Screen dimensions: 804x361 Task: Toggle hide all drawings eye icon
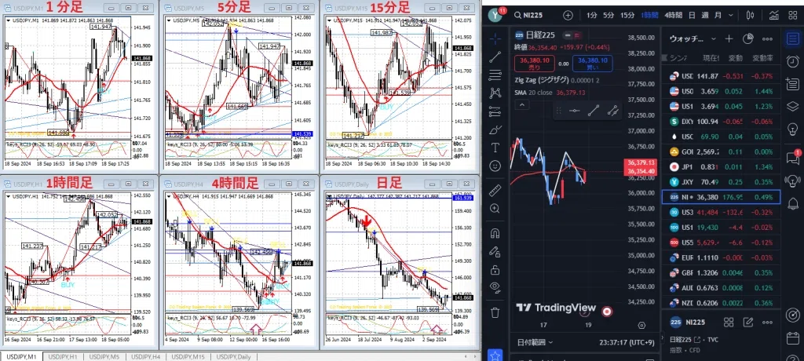(495, 287)
